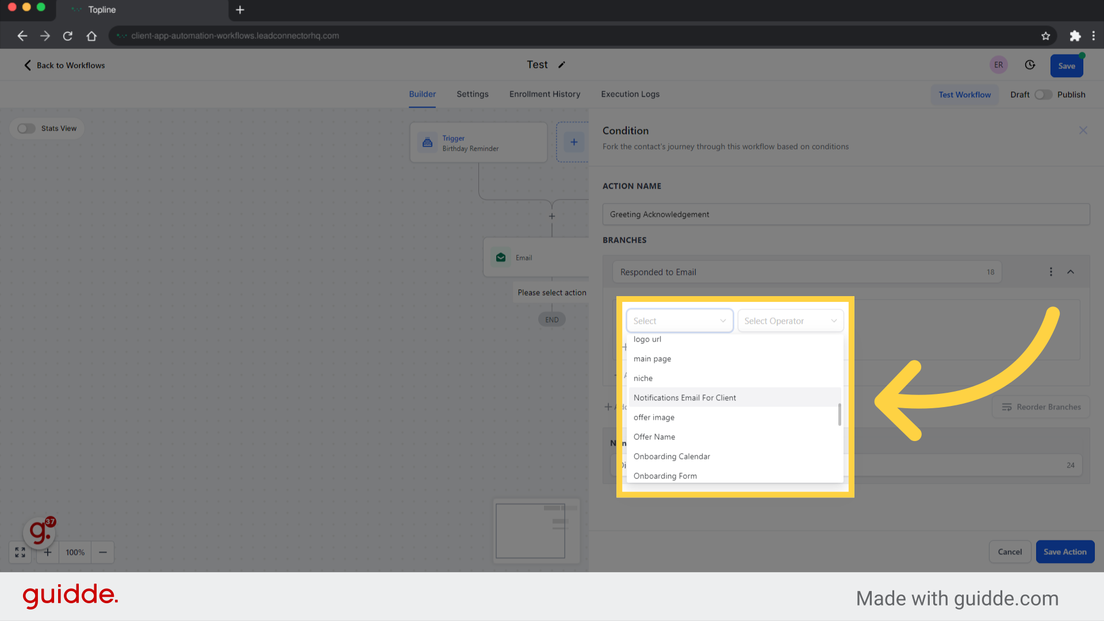
Task: Go back using the Back to Workflows arrow
Action: point(27,65)
